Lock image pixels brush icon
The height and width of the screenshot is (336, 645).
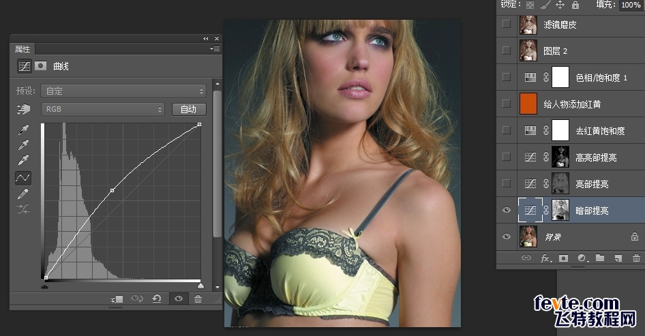coord(545,5)
